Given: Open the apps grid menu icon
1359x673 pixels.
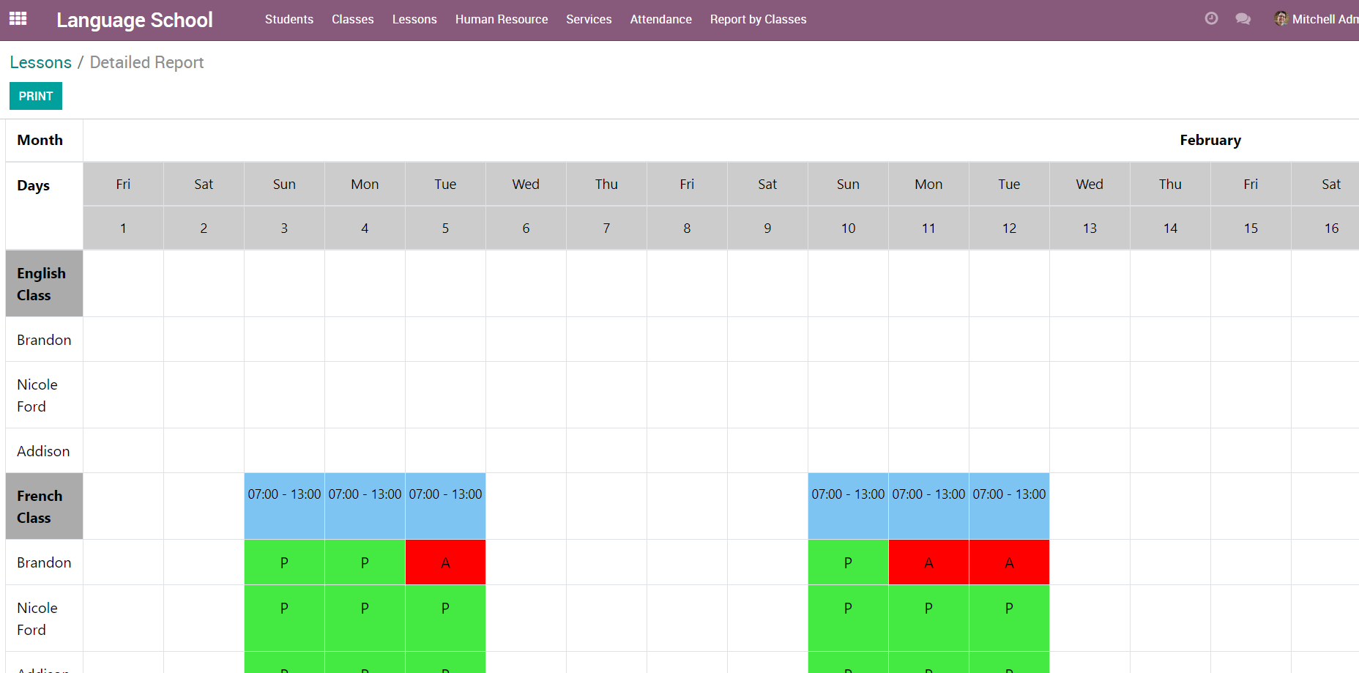Looking at the screenshot, I should coord(18,19).
